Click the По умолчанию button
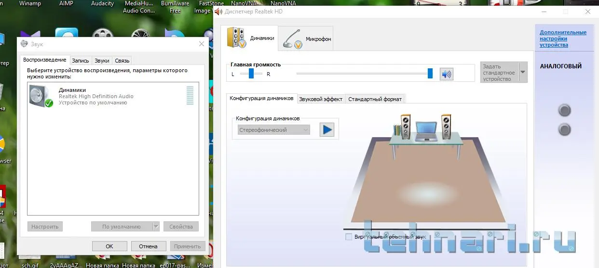 122,227
